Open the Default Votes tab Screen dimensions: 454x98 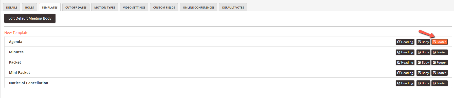click(x=233, y=7)
